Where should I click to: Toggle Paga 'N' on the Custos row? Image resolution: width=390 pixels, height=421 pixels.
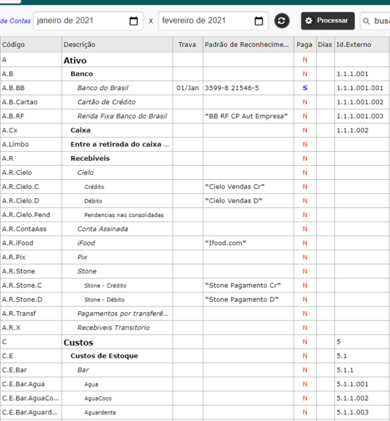click(x=305, y=342)
